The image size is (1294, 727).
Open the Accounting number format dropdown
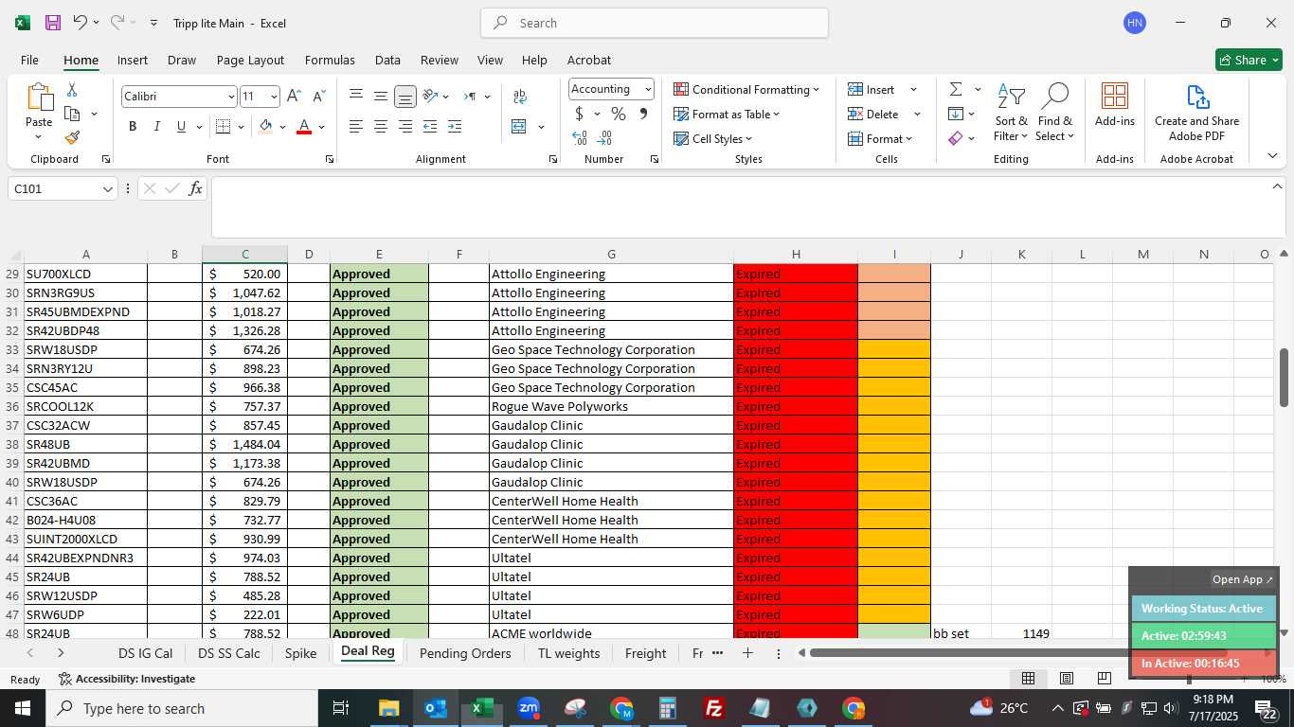tap(648, 89)
